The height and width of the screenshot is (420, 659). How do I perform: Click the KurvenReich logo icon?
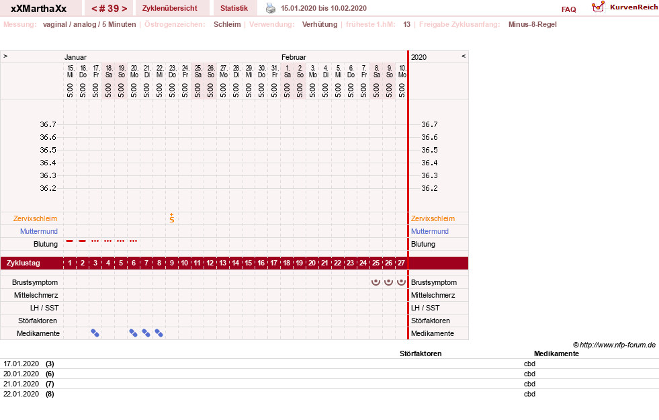[598, 7]
